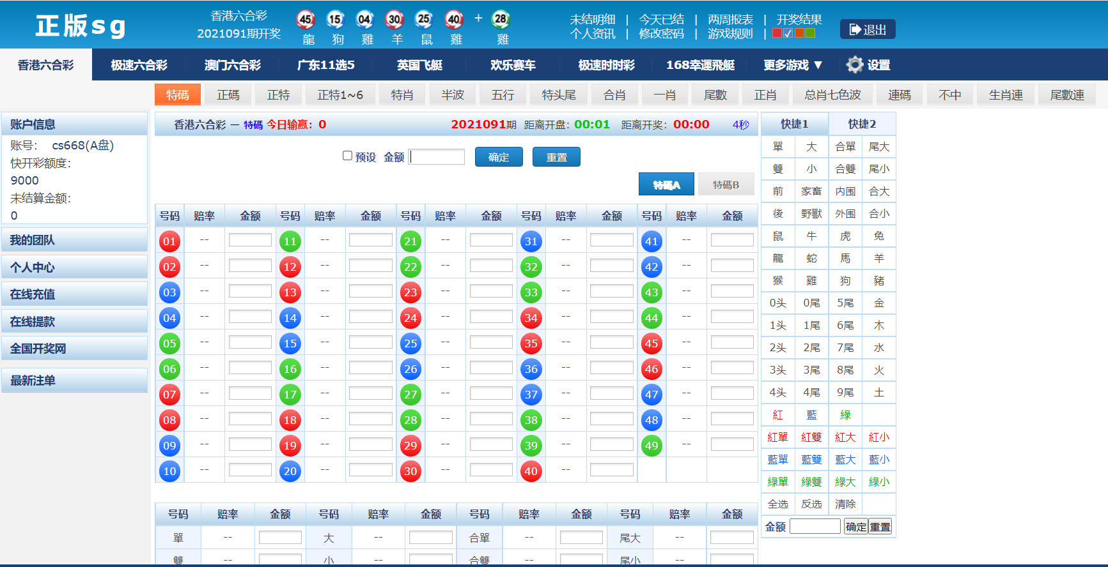Screen dimensions: 1108x567
Task: Enable the 预设 preset checkbox
Action: (x=347, y=156)
